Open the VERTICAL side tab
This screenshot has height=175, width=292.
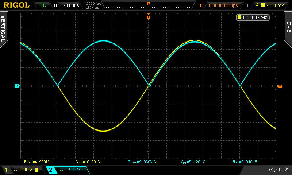pos(4,29)
